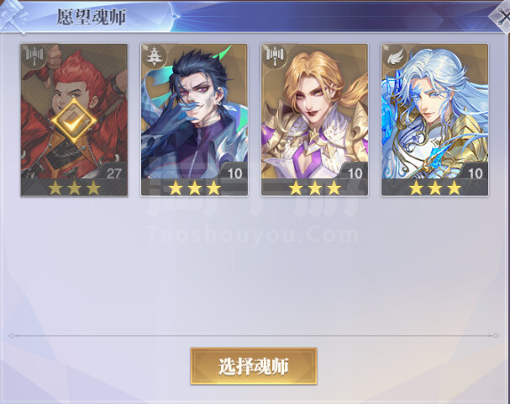Click the level 10 badge on blue-haired card

click(234, 173)
